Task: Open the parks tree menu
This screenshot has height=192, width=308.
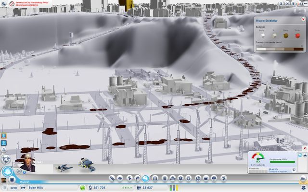Action: (x=214, y=178)
